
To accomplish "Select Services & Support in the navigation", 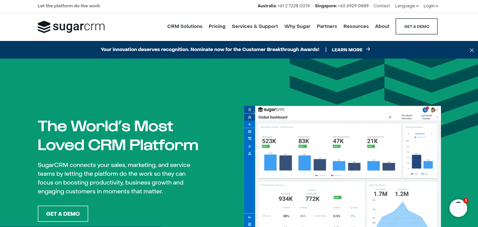I will [255, 26].
